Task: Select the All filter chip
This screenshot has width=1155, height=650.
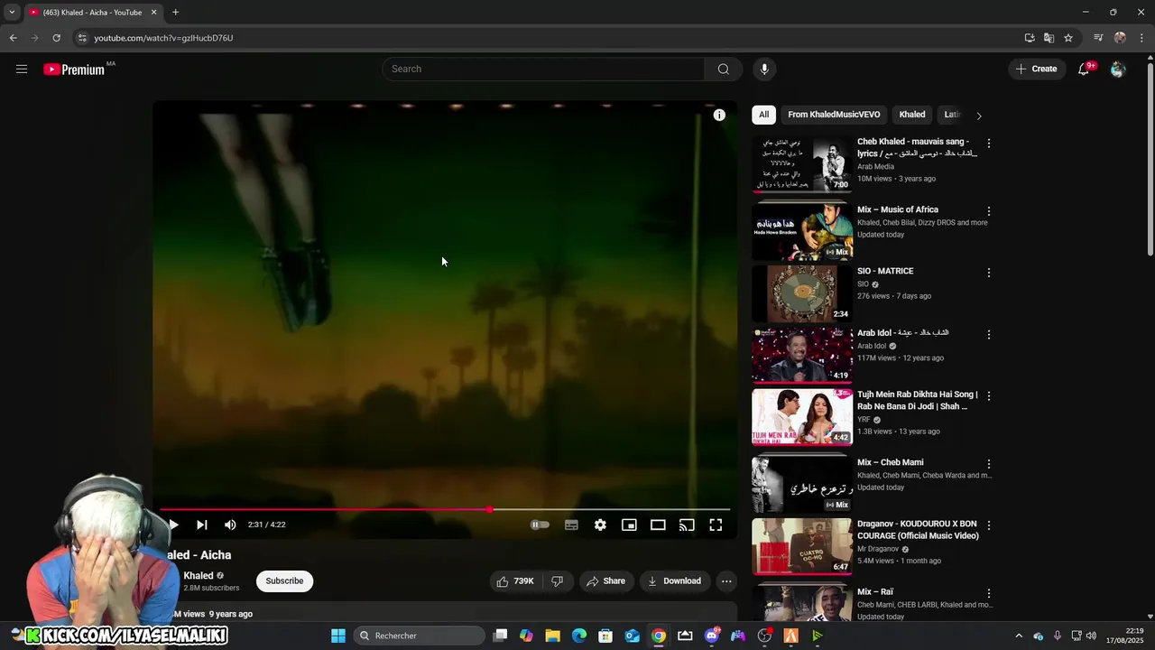Action: point(763,115)
